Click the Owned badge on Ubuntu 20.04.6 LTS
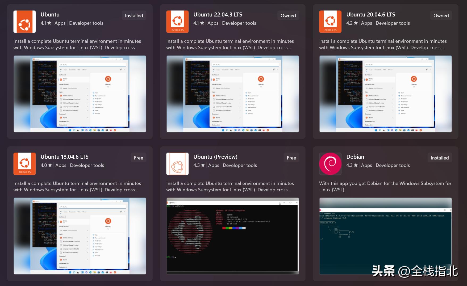The height and width of the screenshot is (286, 467). tap(441, 16)
